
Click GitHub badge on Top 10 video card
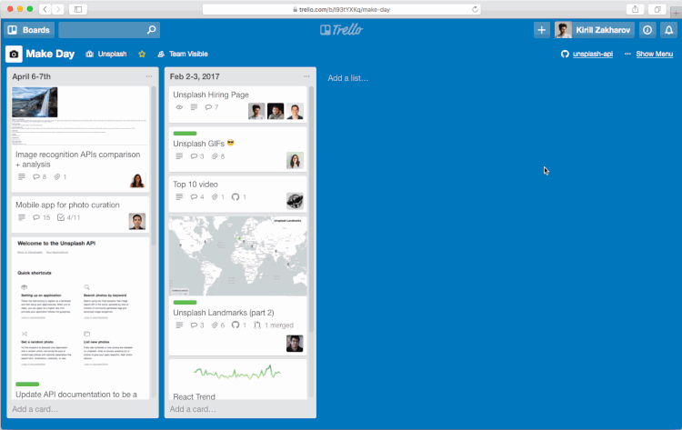239,197
